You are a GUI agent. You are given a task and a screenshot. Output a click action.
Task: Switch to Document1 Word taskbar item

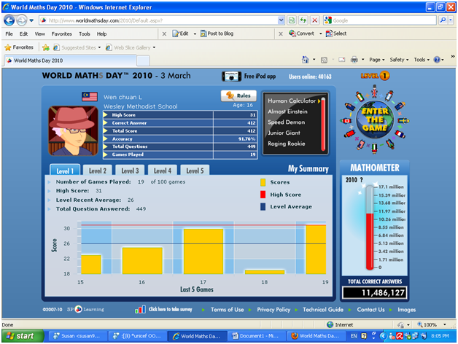(x=255, y=336)
